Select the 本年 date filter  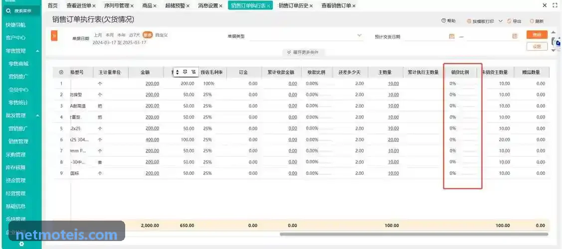click(x=122, y=35)
